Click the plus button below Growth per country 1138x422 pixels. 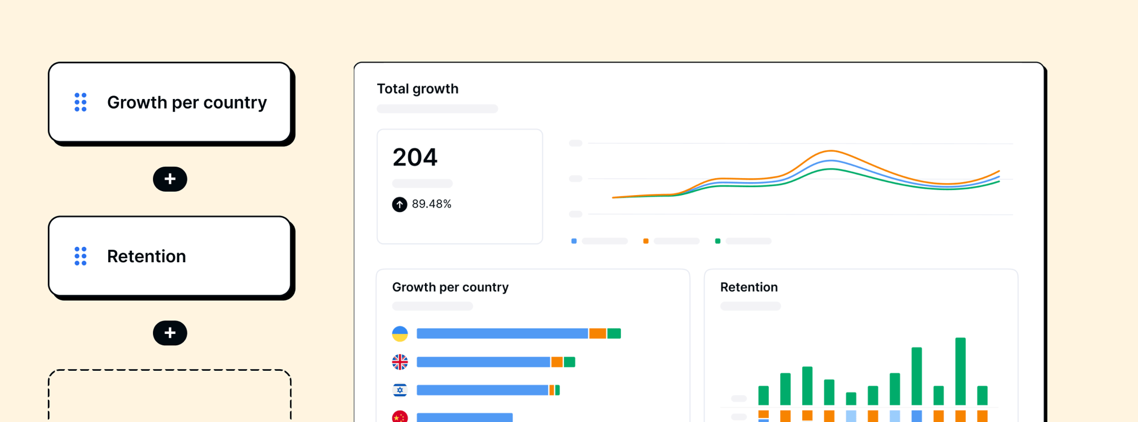tap(170, 179)
